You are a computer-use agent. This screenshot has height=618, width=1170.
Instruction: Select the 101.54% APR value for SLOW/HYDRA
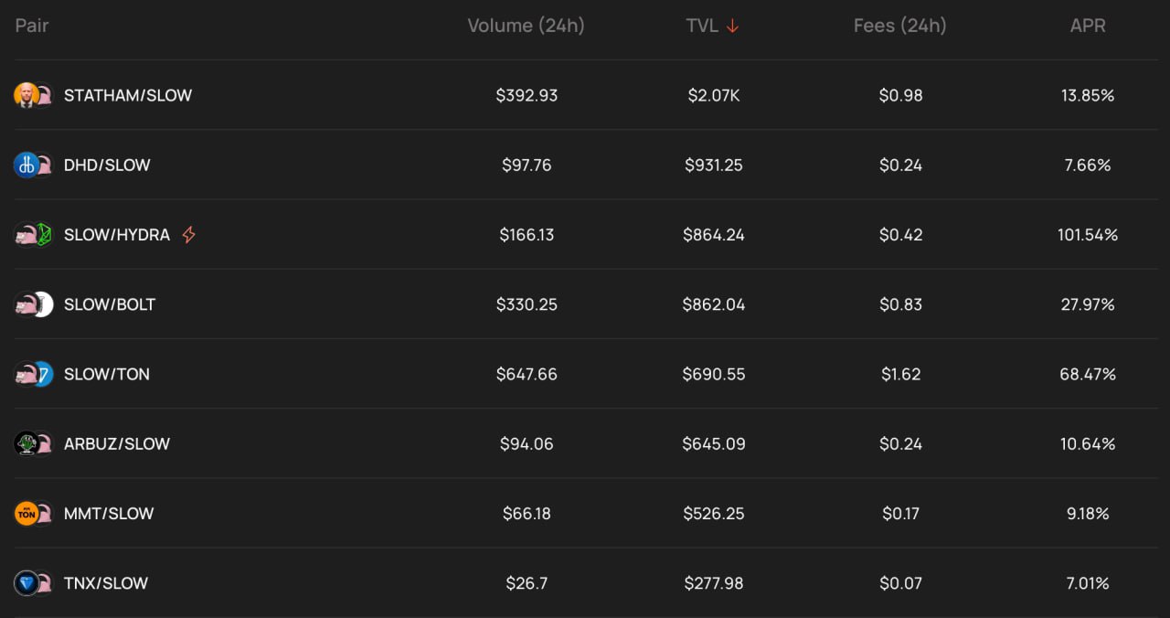[1088, 235]
